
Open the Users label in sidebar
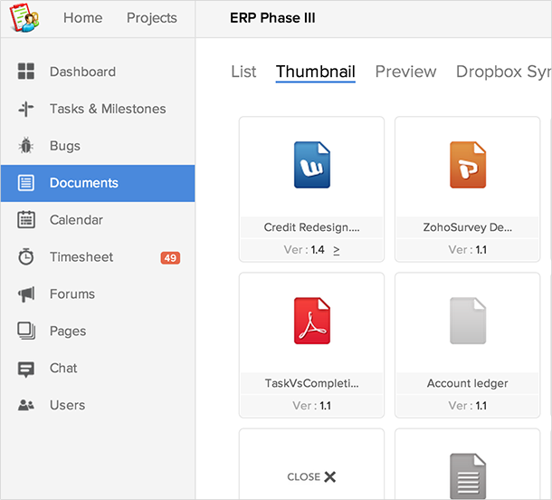[x=68, y=405]
